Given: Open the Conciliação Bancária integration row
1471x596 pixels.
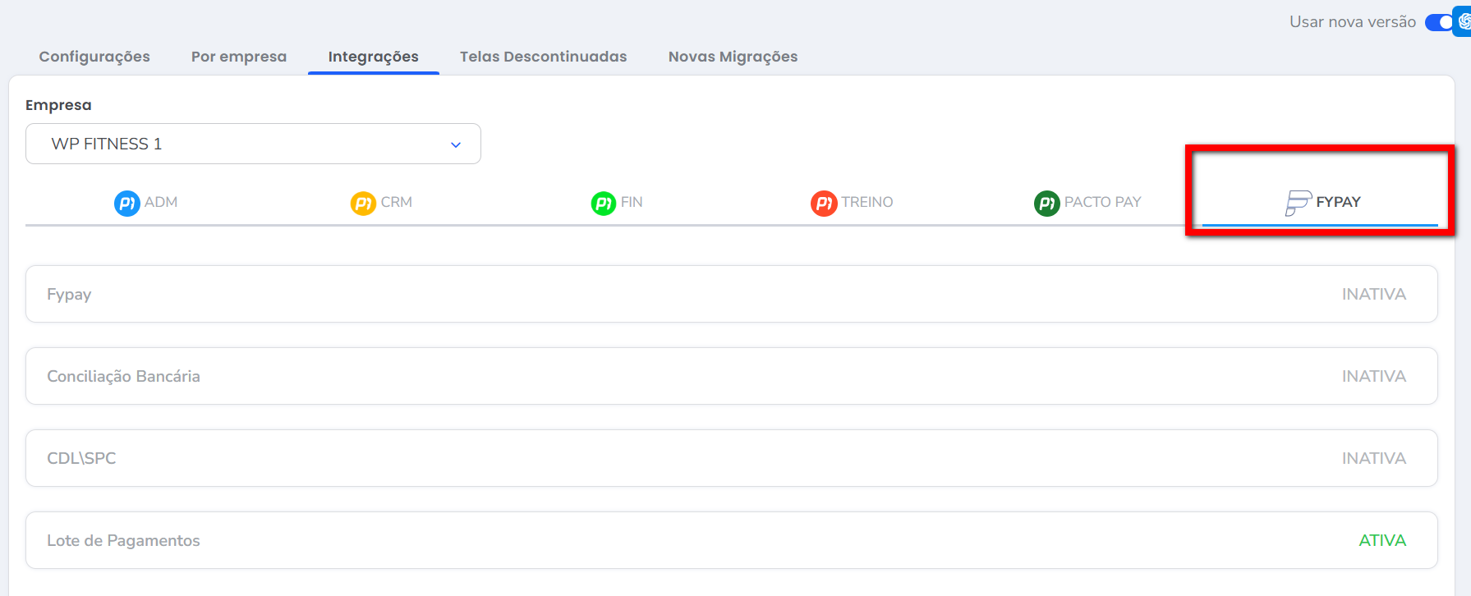Looking at the screenshot, I should click(x=731, y=376).
